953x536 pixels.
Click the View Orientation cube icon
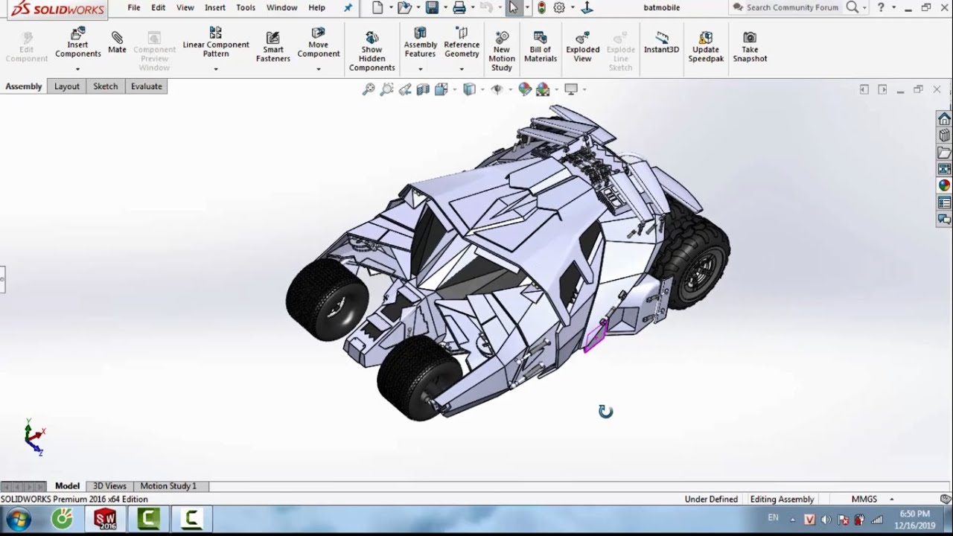point(440,89)
